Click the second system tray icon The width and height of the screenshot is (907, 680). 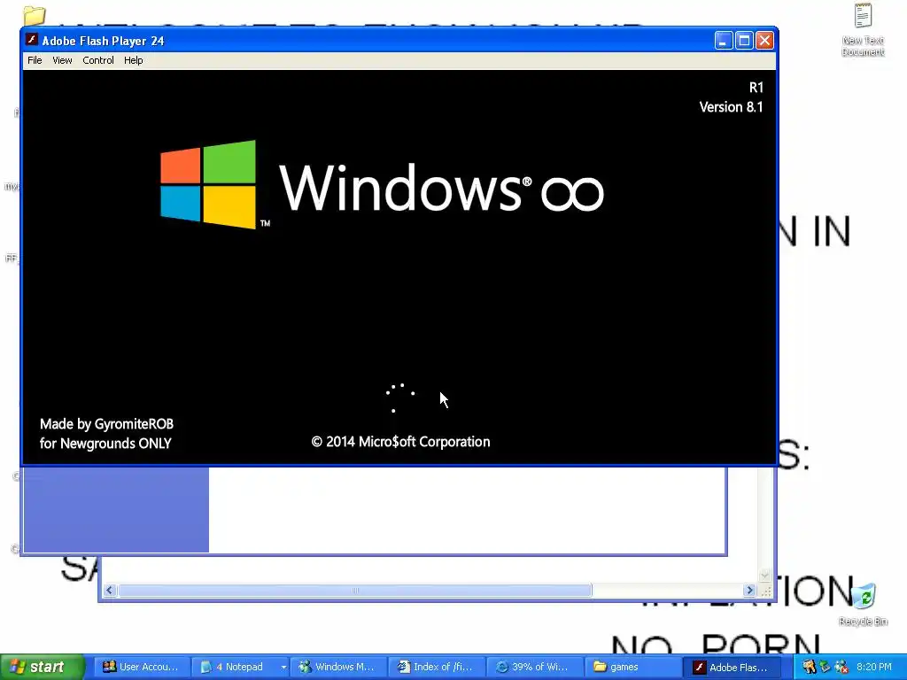[x=825, y=667]
